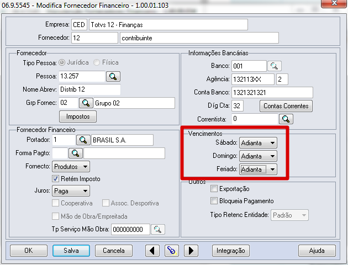The height and width of the screenshot is (265, 348).
Task: Click the Banco field 001
Action: (x=249, y=66)
